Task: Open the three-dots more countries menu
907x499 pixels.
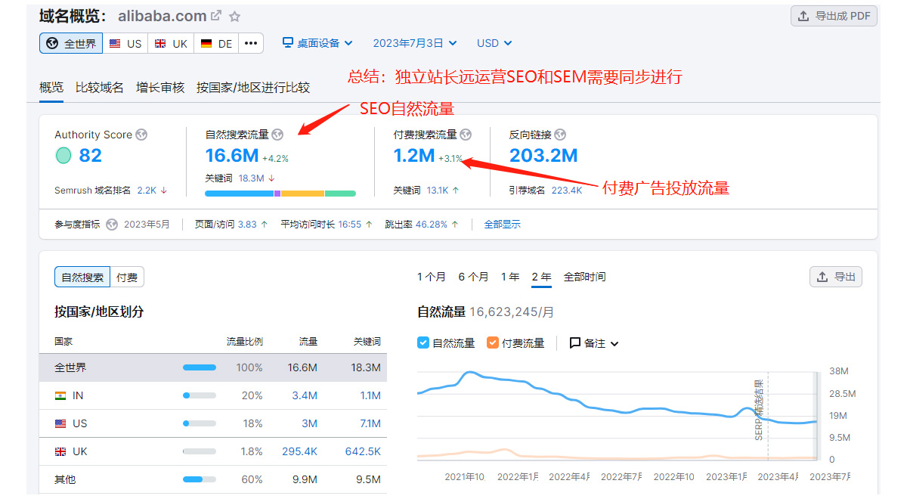Action: 251,43
